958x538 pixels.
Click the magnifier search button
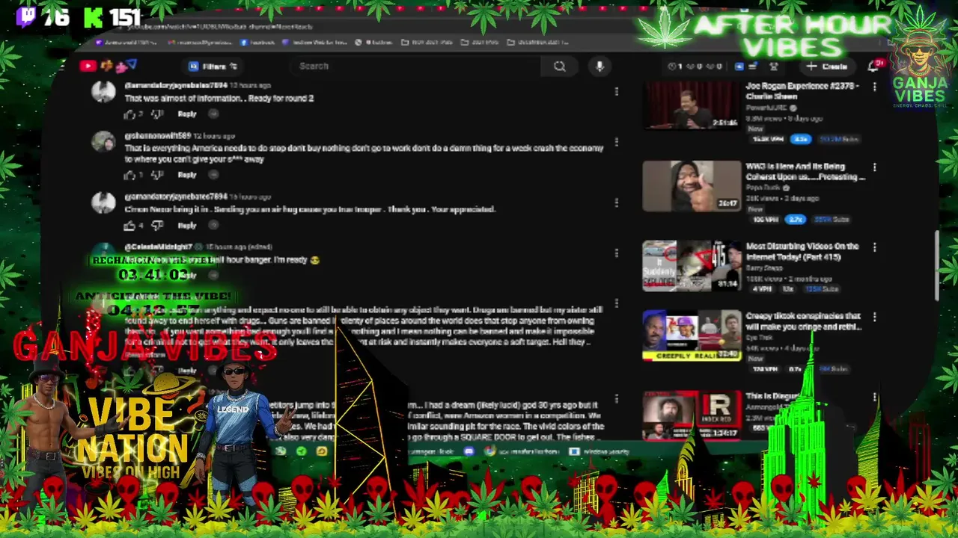(559, 66)
